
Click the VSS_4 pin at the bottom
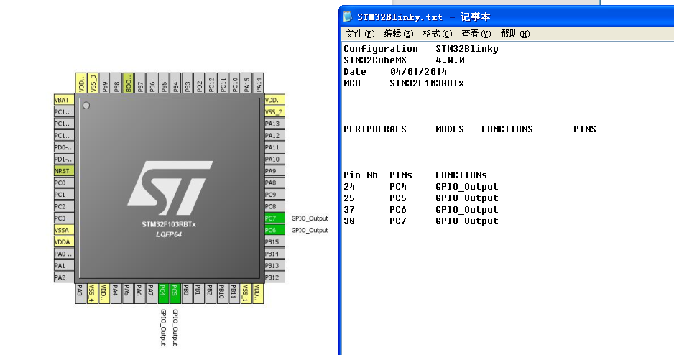[92, 293]
